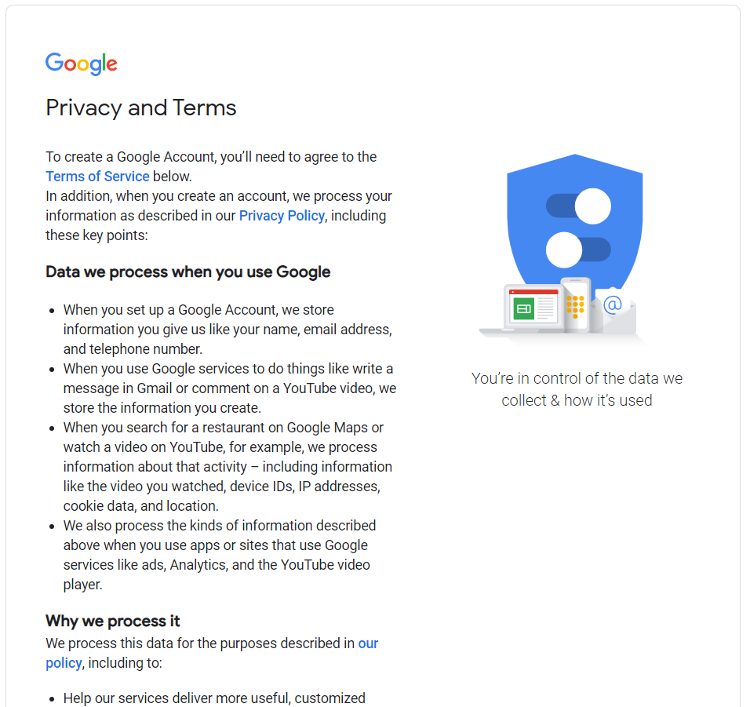Screen dimensions: 750x707
Task: Click the Gmail or YouTube comment bullet
Action: click(230, 388)
